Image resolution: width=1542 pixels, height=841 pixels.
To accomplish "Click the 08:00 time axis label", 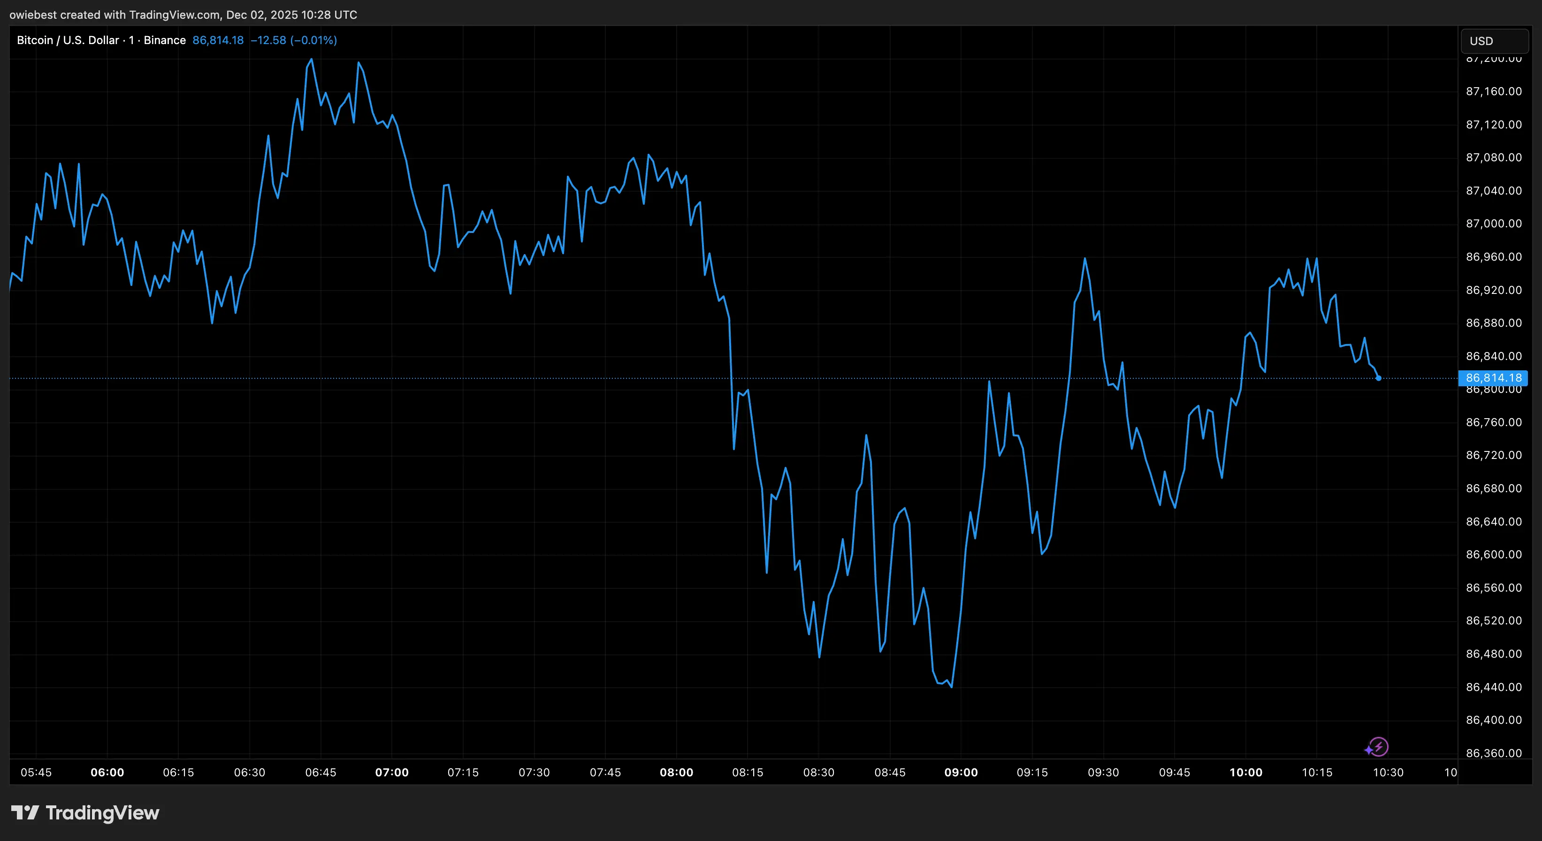I will 676,772.
